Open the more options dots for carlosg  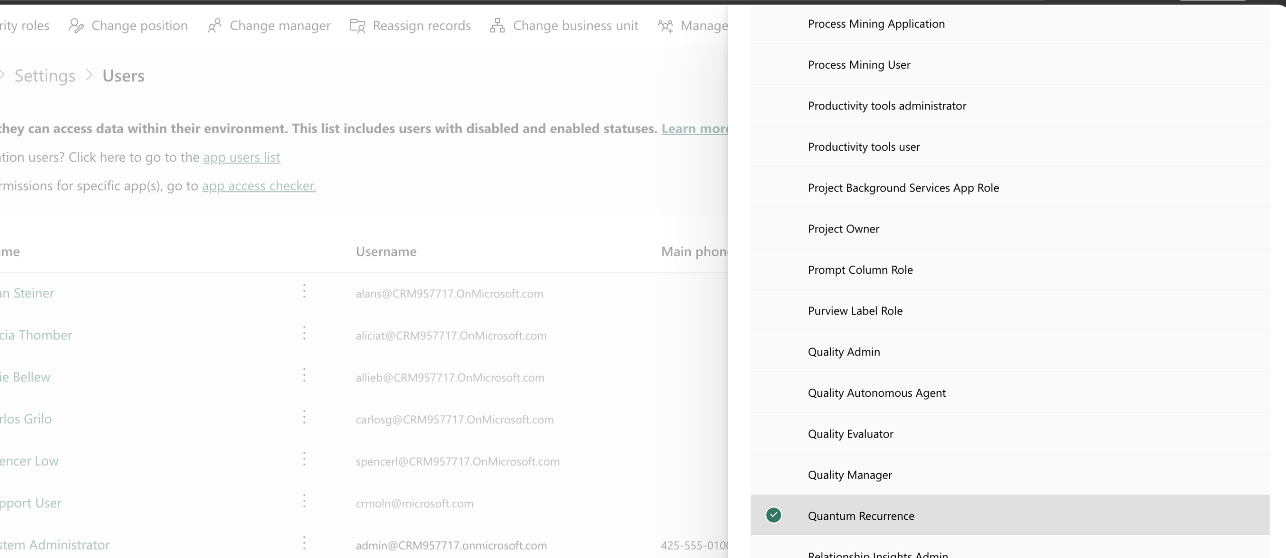pyautogui.click(x=304, y=417)
